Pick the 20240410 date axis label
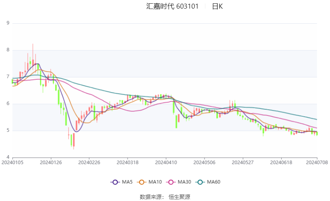Screen dimensions: 330x201 pos(166,163)
